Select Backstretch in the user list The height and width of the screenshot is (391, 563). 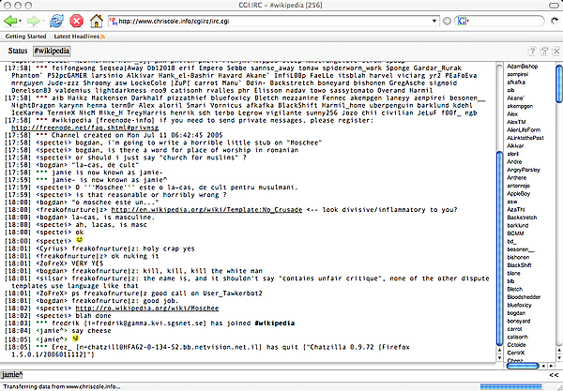coord(522,218)
